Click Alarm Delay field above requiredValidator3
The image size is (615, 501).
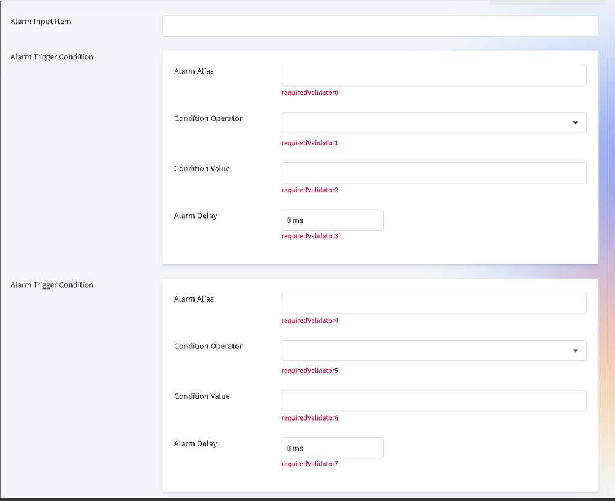point(332,220)
